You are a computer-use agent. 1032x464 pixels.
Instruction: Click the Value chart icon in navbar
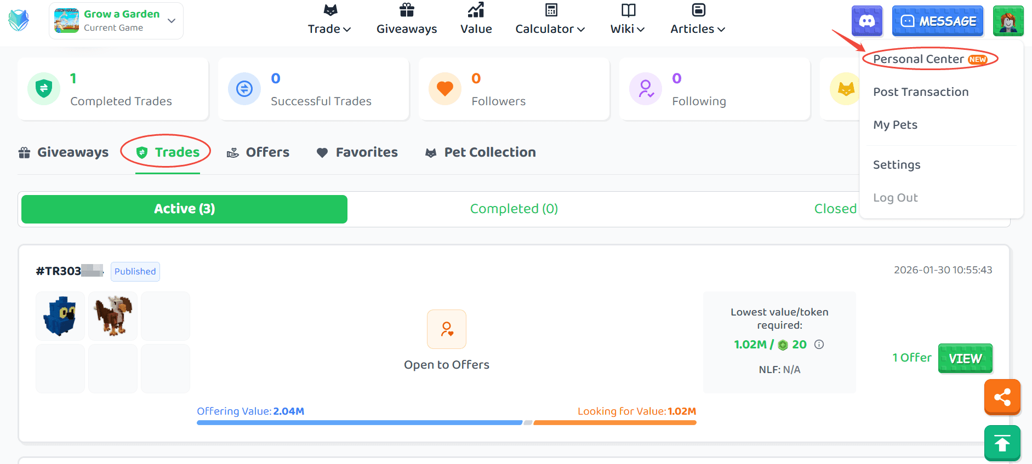click(476, 10)
